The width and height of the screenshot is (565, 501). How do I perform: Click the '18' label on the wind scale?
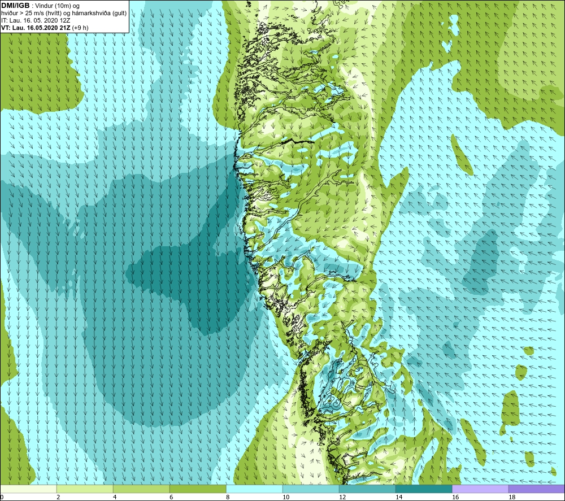[x=512, y=497]
